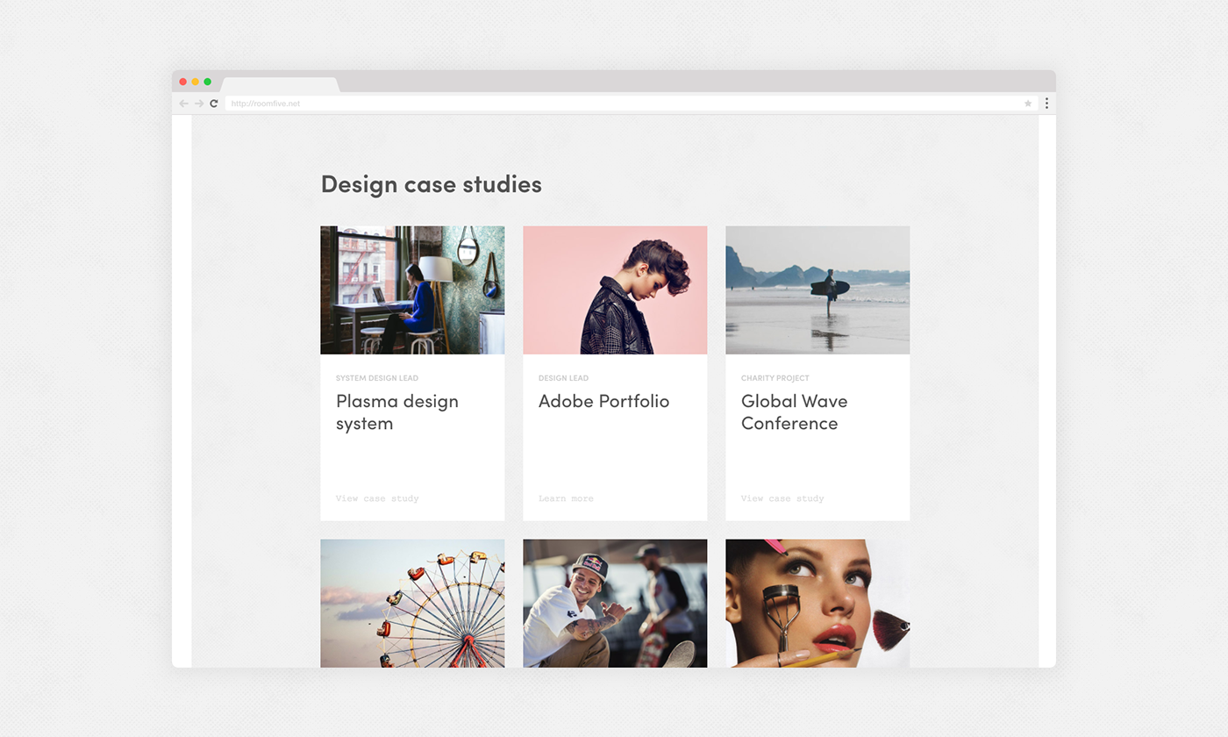The width and height of the screenshot is (1228, 737).
Task: Open the Adobe Portfolio image thumbnail
Action: 615,290
